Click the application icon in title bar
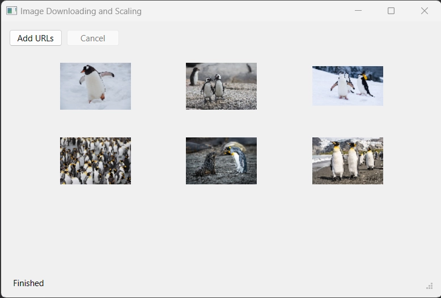The width and height of the screenshot is (441, 298). pyautogui.click(x=11, y=11)
